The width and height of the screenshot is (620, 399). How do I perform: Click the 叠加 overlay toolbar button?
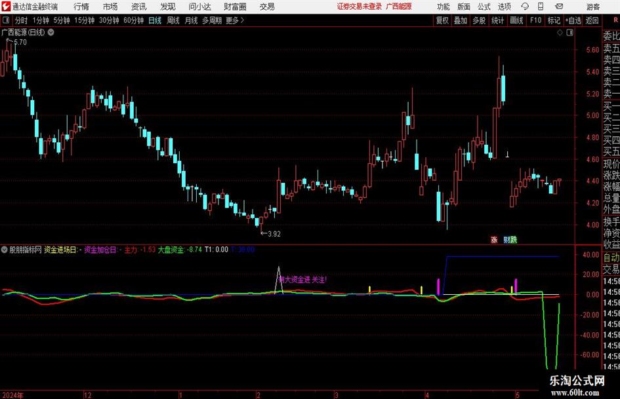tap(461, 20)
